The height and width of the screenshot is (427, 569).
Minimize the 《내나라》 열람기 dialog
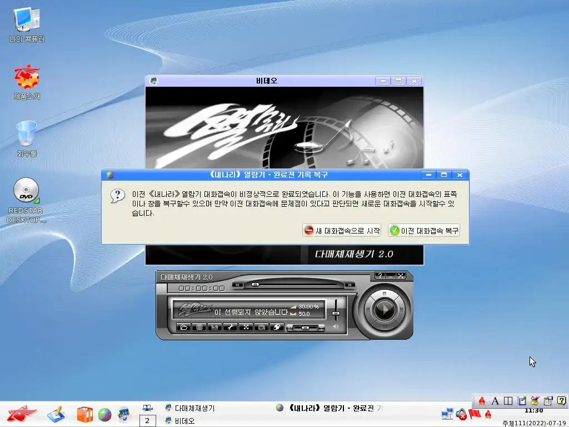(x=428, y=175)
